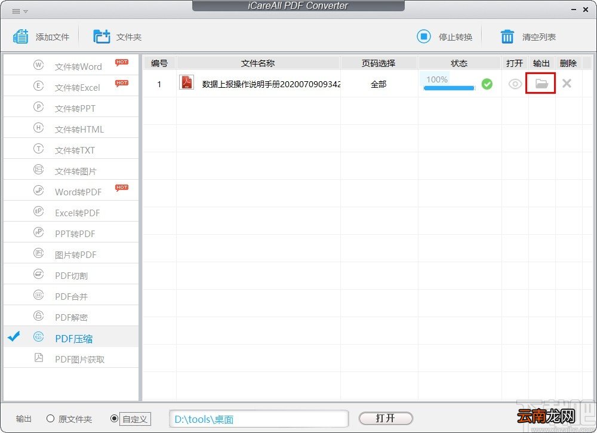The height and width of the screenshot is (433, 597).
Task: Click the blue checkmark beside PDF压缩
Action: pos(14,336)
